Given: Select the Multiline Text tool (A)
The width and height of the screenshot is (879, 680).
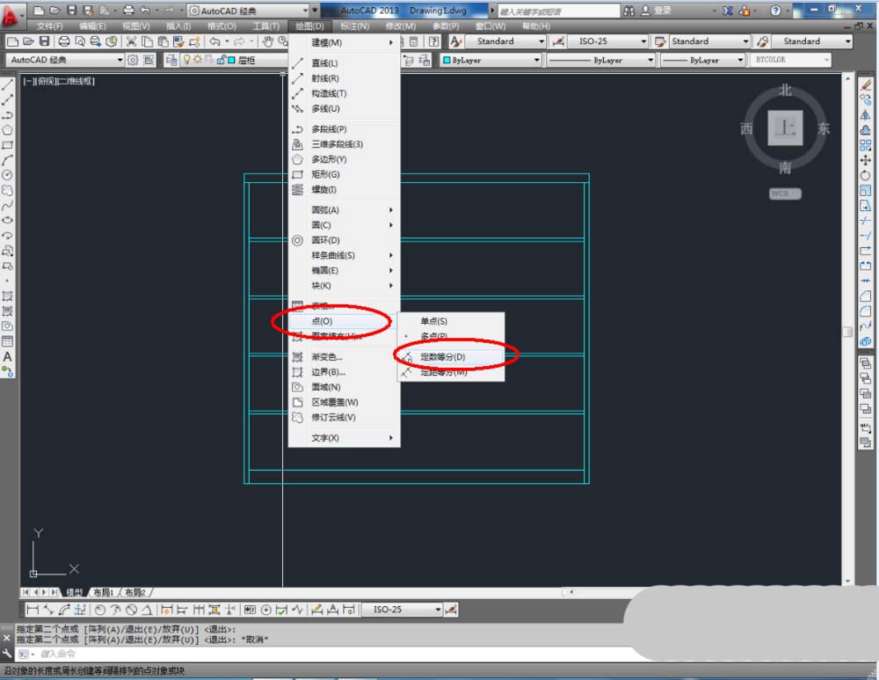Looking at the screenshot, I should (x=7, y=357).
